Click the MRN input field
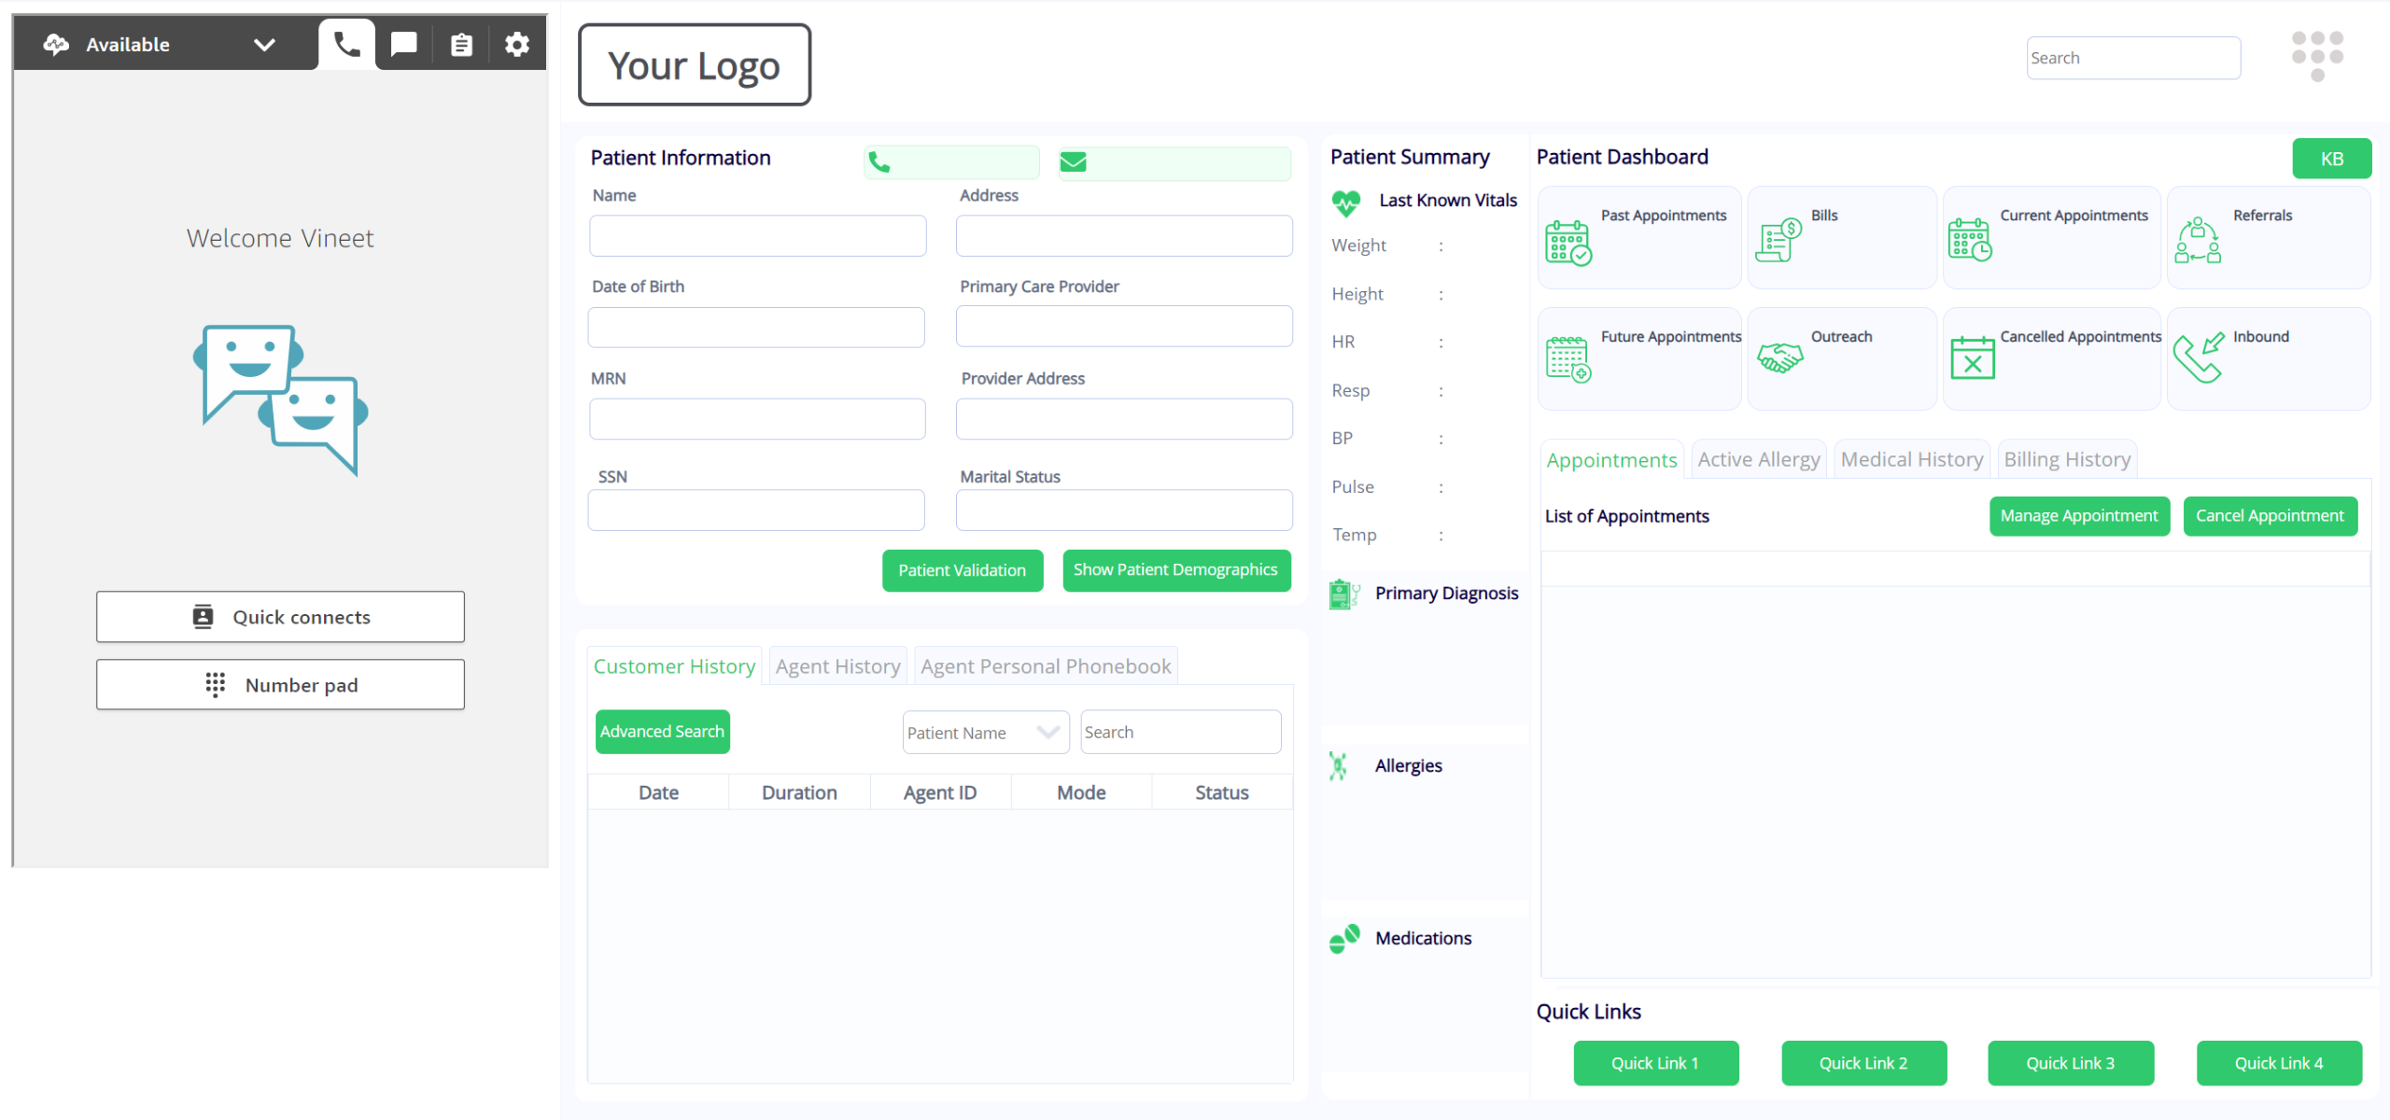Screen dimensions: 2390x1120 [757, 419]
